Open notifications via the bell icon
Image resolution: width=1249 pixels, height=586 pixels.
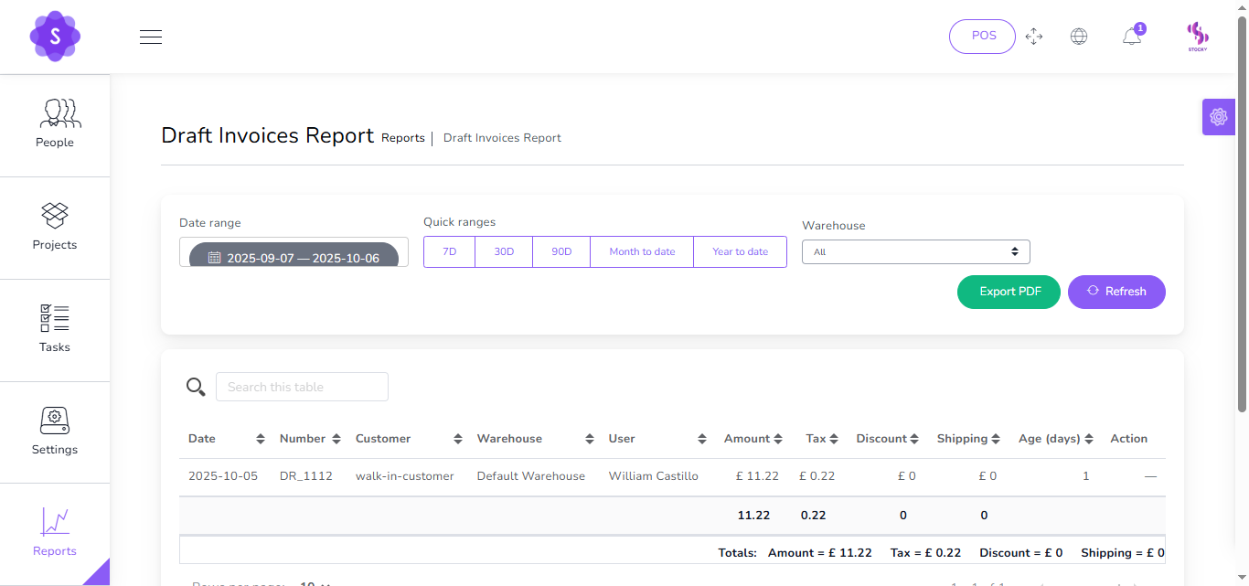pyautogui.click(x=1131, y=36)
